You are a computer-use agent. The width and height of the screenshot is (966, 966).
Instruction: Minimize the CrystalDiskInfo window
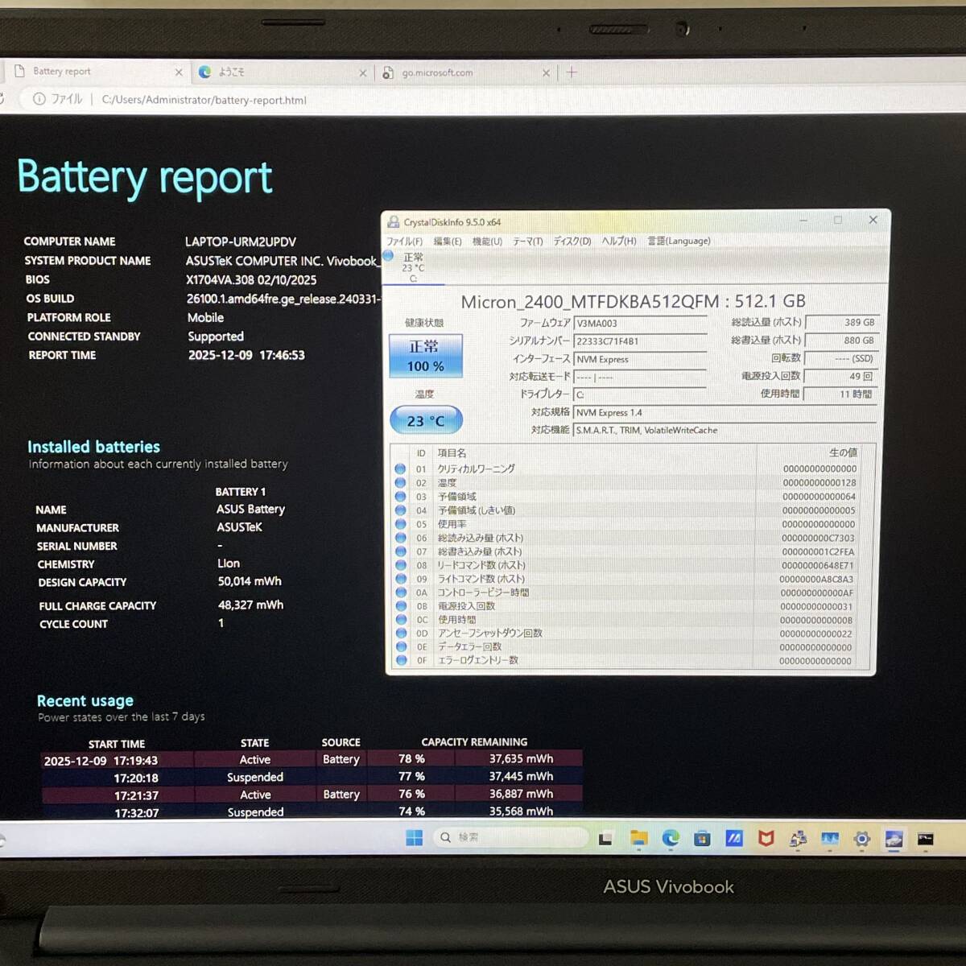click(803, 220)
